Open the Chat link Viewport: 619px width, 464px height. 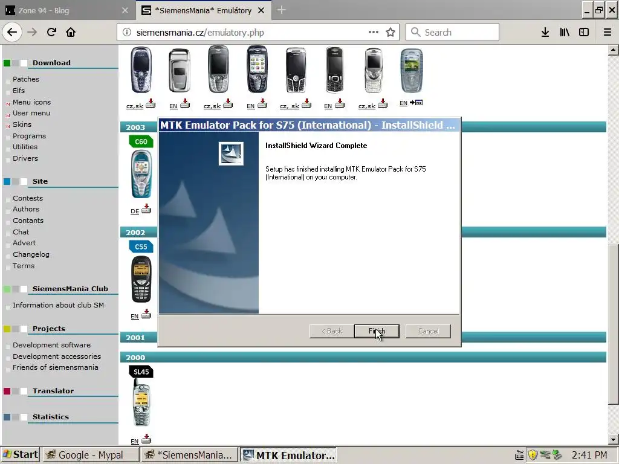21,231
